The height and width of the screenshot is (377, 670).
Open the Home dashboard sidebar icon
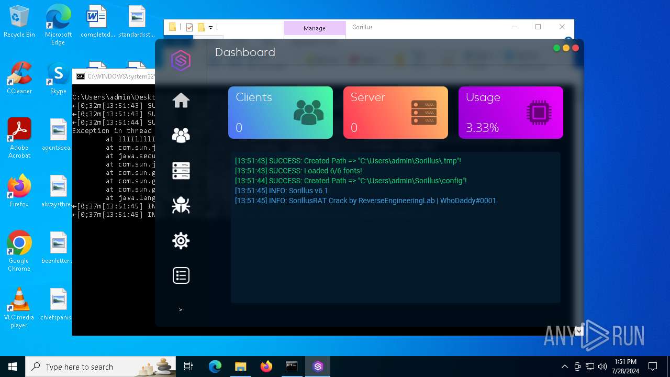pyautogui.click(x=181, y=101)
